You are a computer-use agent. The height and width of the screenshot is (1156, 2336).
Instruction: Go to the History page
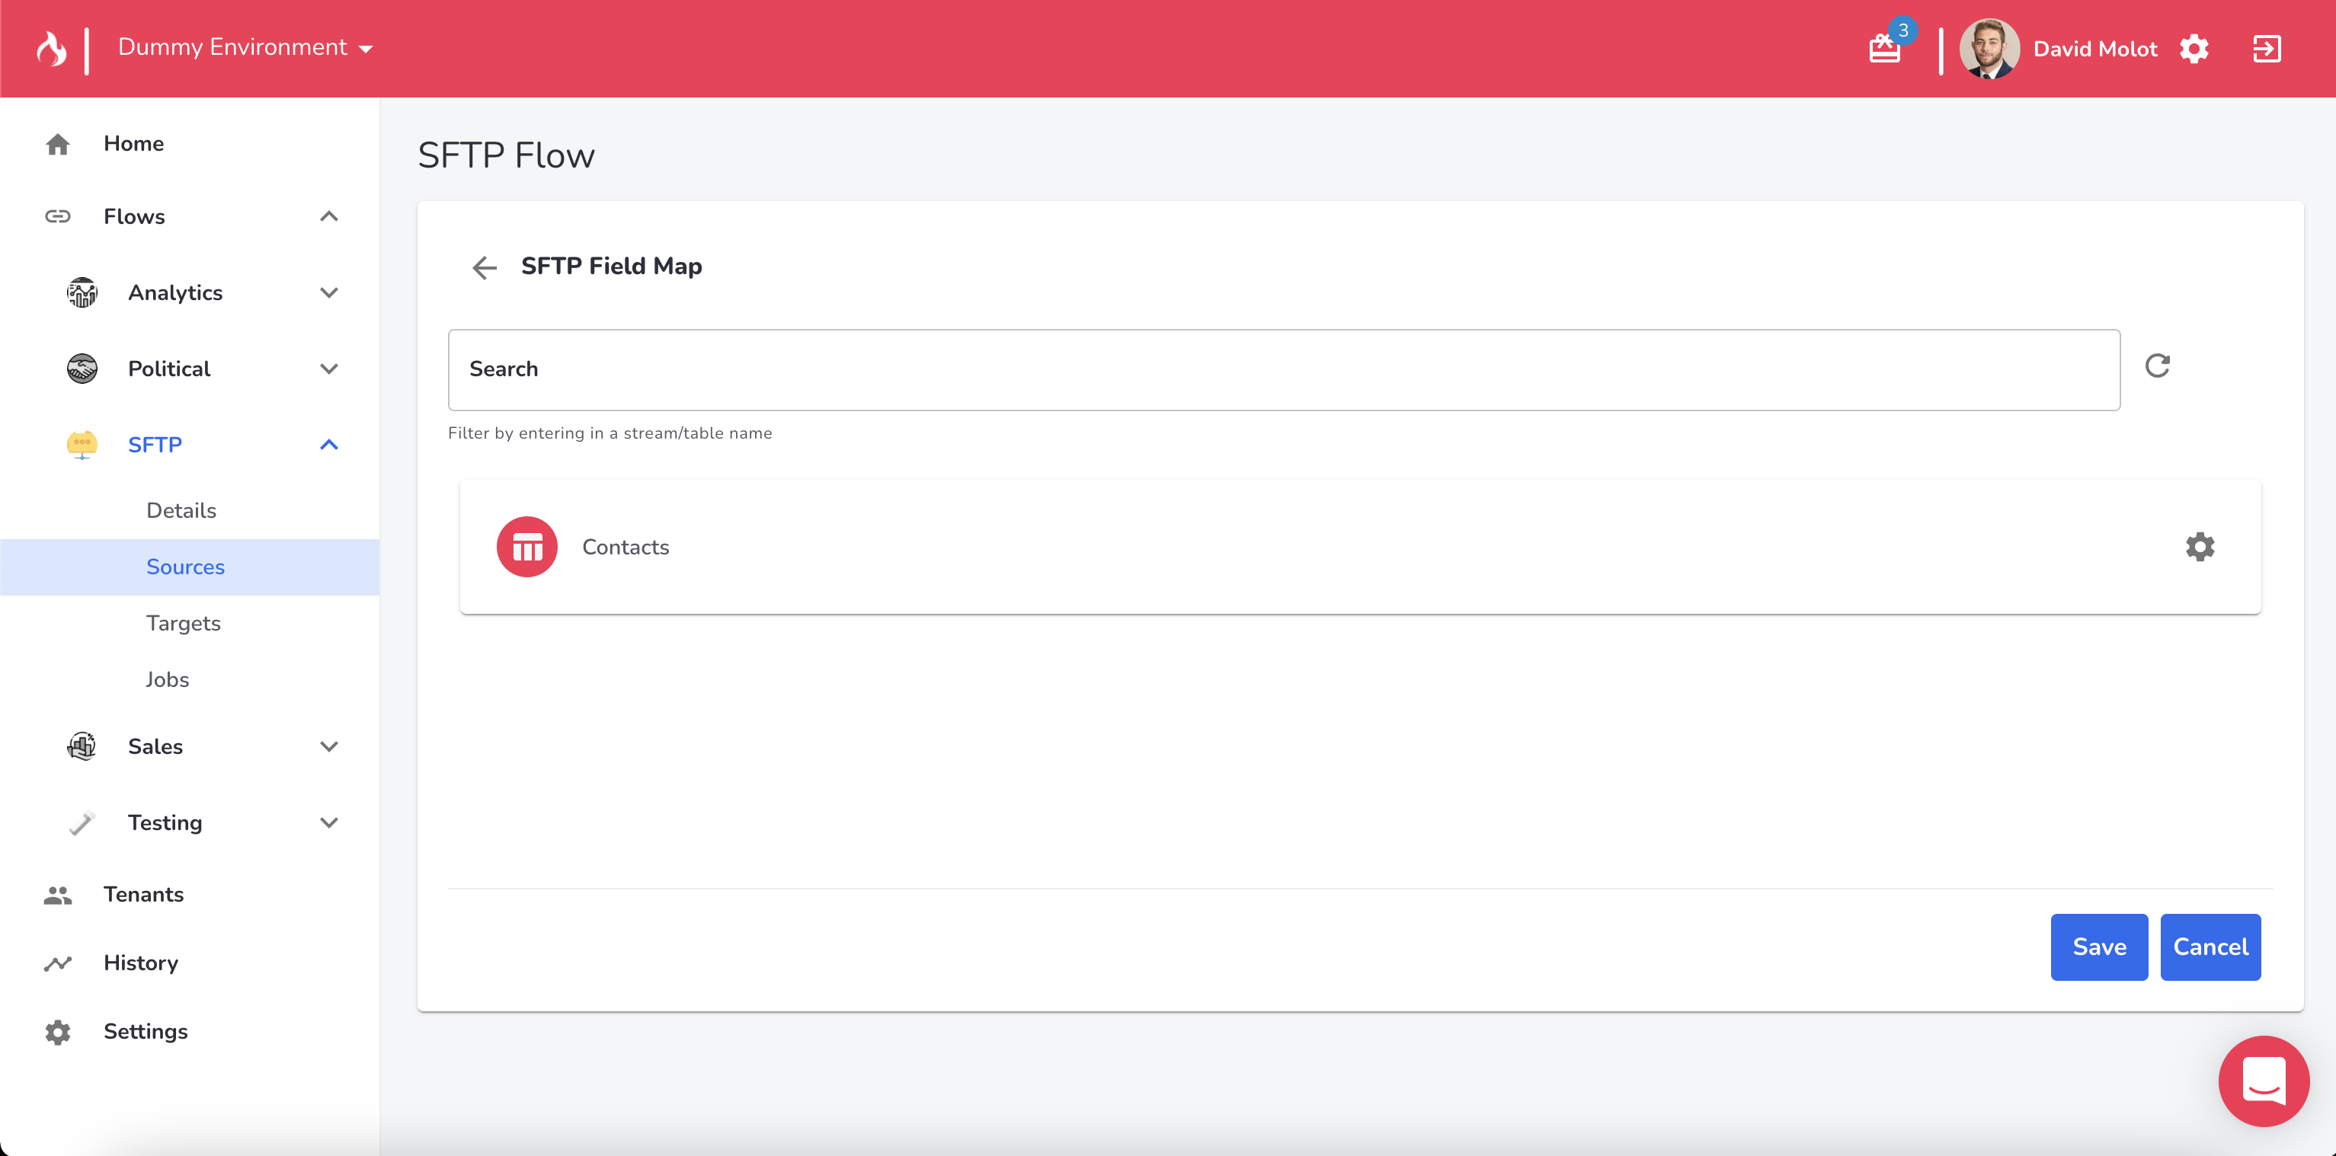pyautogui.click(x=140, y=962)
